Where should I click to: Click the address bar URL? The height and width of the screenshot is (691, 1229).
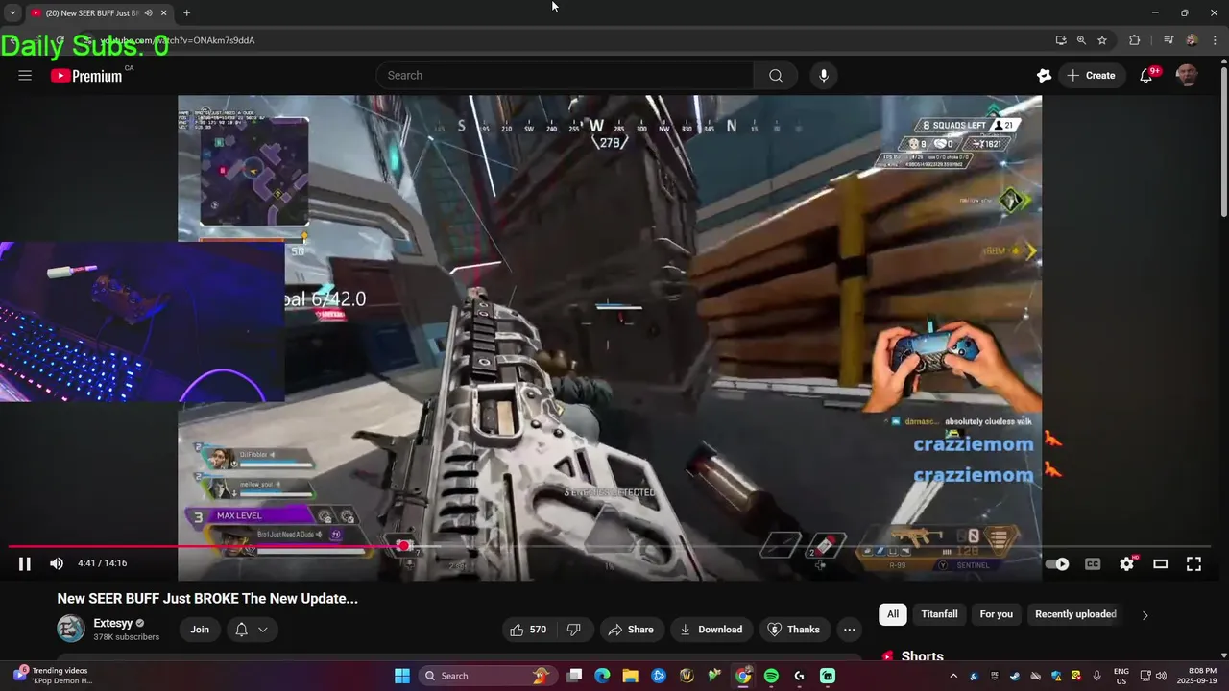point(178,40)
